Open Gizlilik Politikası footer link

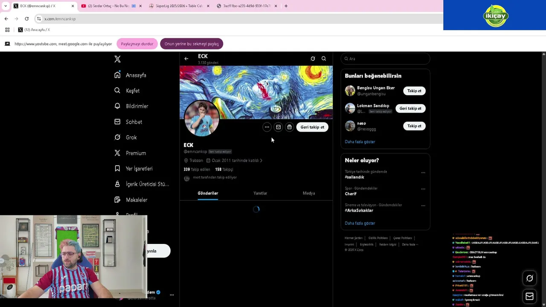point(378,238)
